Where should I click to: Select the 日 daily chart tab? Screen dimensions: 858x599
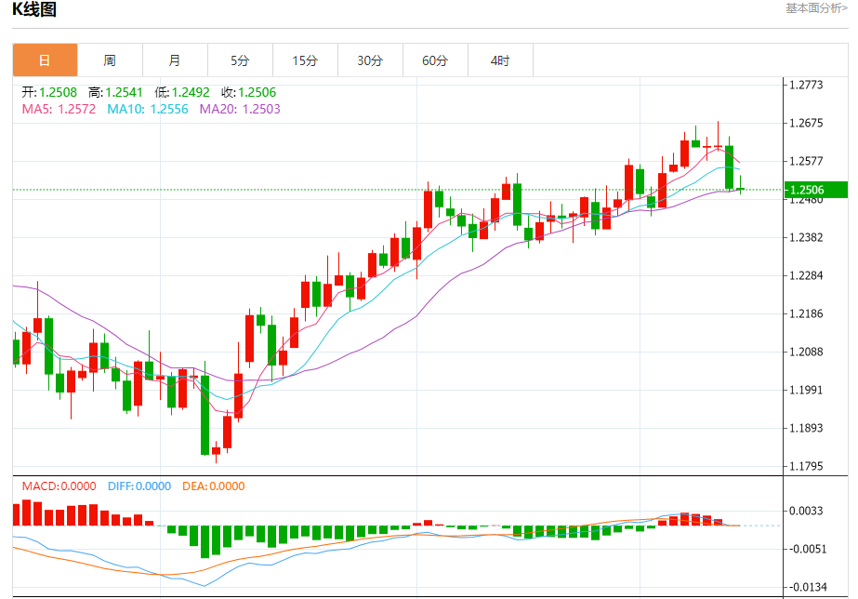[x=45, y=60]
